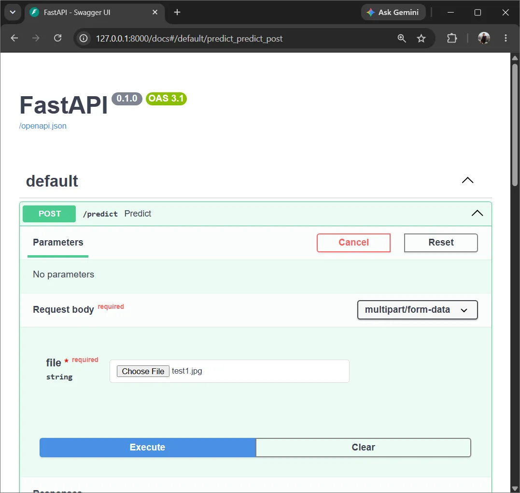Click the scrollbar down arrow
The width and height of the screenshot is (520, 493).
(515, 488)
